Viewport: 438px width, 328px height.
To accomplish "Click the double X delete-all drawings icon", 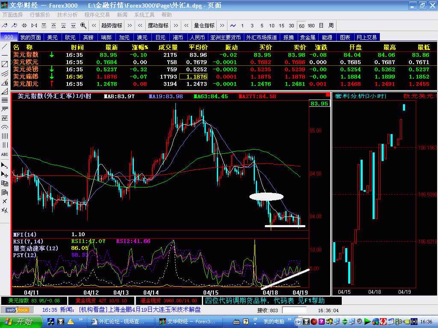I will [4, 210].
